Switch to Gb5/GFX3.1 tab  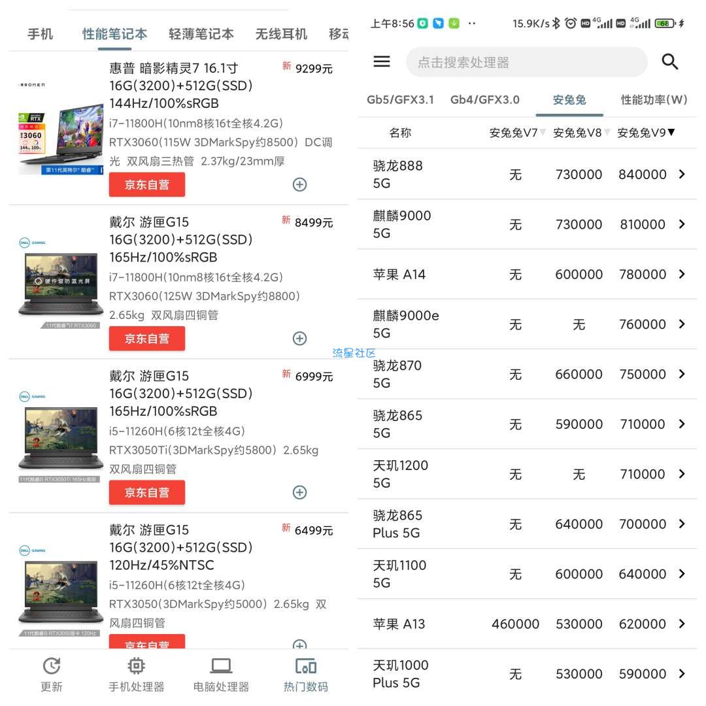(x=400, y=100)
